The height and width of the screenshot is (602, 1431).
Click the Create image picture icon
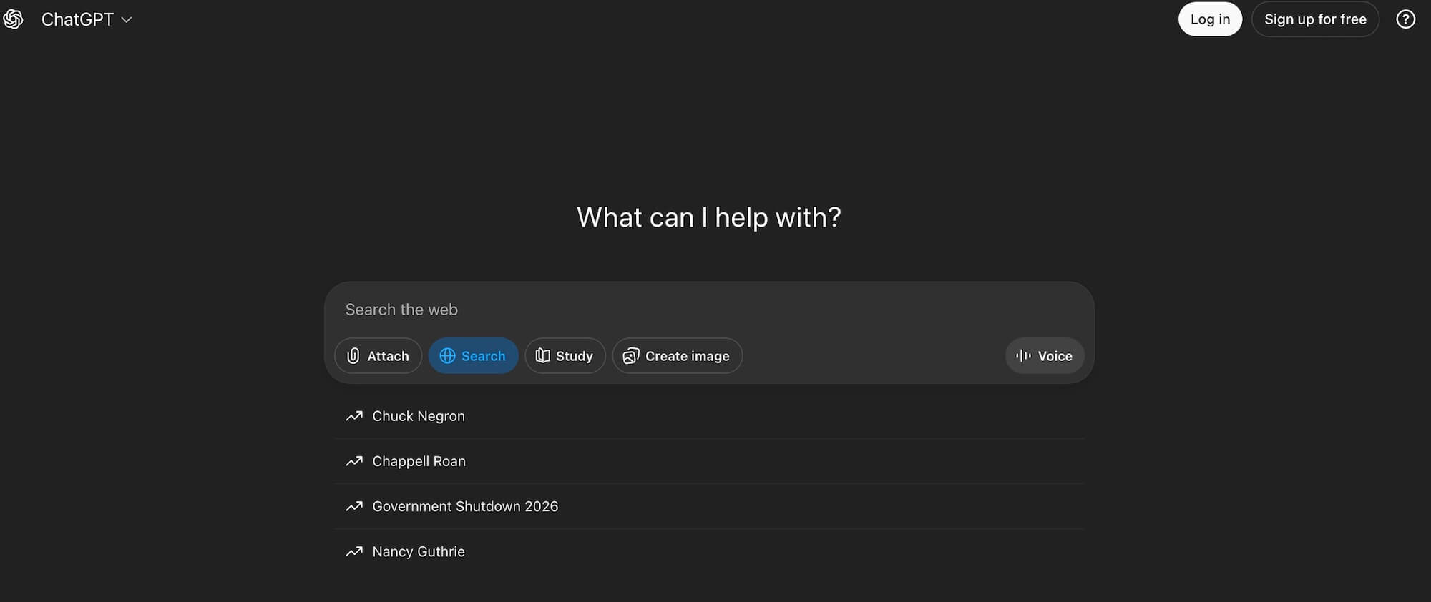click(x=631, y=356)
